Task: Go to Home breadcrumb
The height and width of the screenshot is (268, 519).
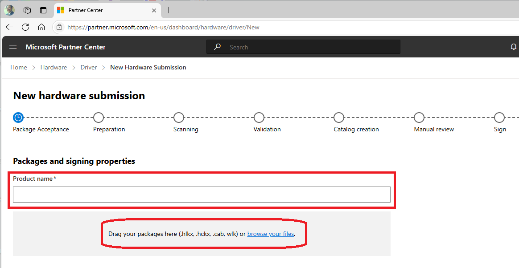Action: pyautogui.click(x=19, y=68)
